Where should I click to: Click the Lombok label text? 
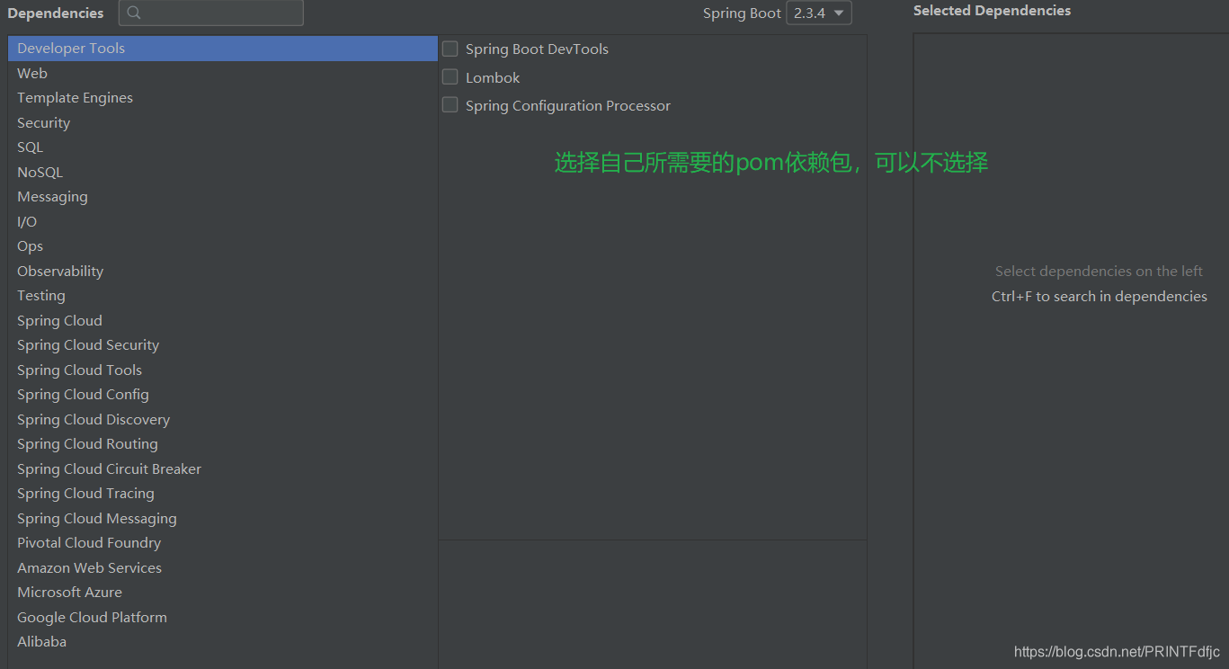(x=493, y=78)
